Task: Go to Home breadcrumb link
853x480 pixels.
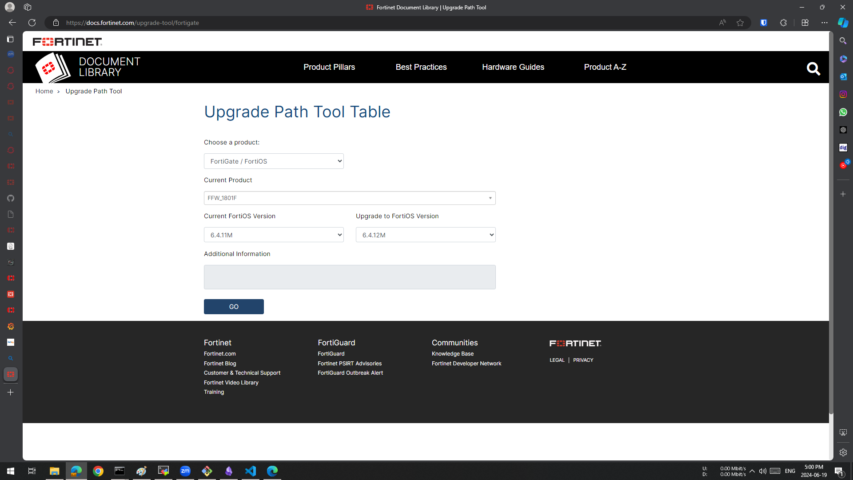Action: [44, 91]
